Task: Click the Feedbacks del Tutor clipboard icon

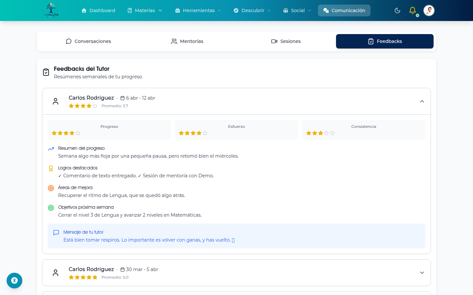Action: coord(46,72)
